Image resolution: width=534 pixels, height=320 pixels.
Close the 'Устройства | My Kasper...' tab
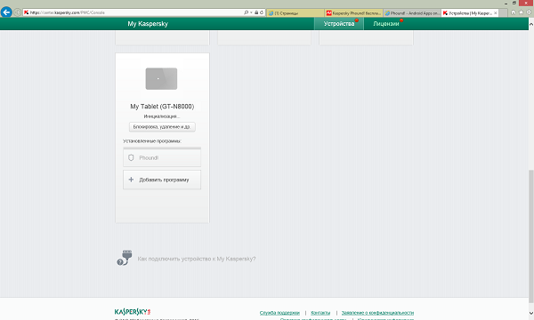coord(495,13)
